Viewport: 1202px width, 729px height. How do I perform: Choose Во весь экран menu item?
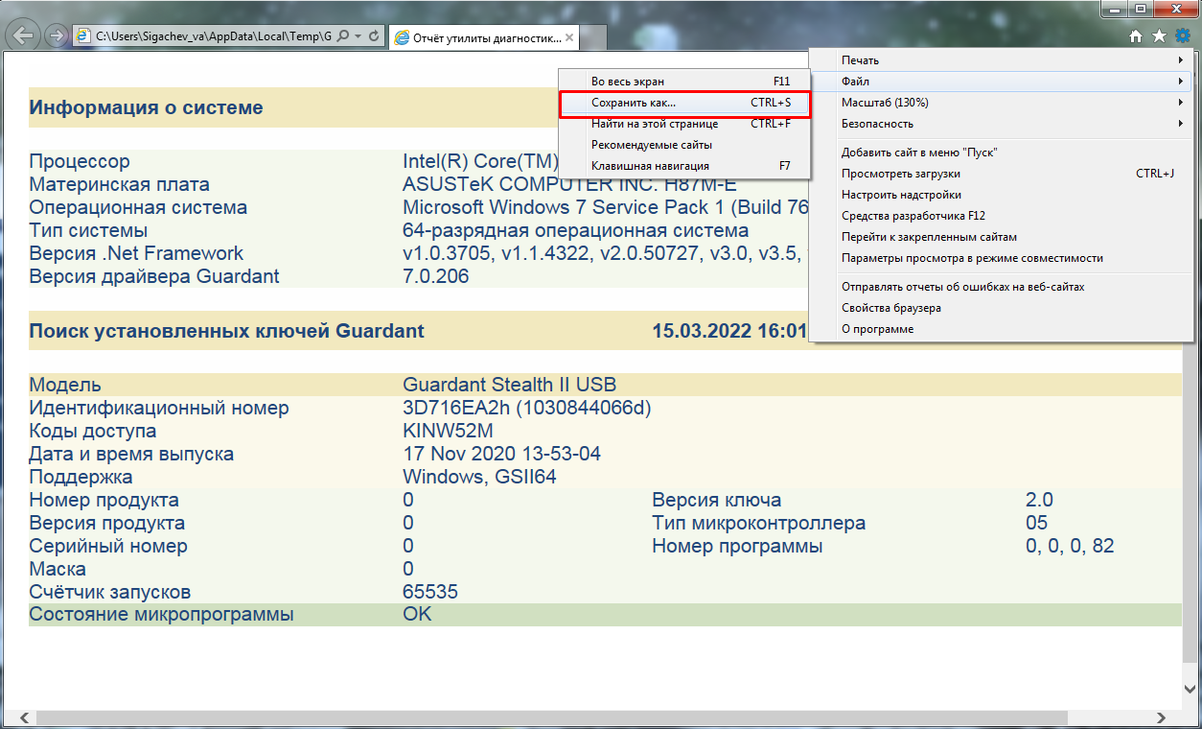tap(685, 82)
